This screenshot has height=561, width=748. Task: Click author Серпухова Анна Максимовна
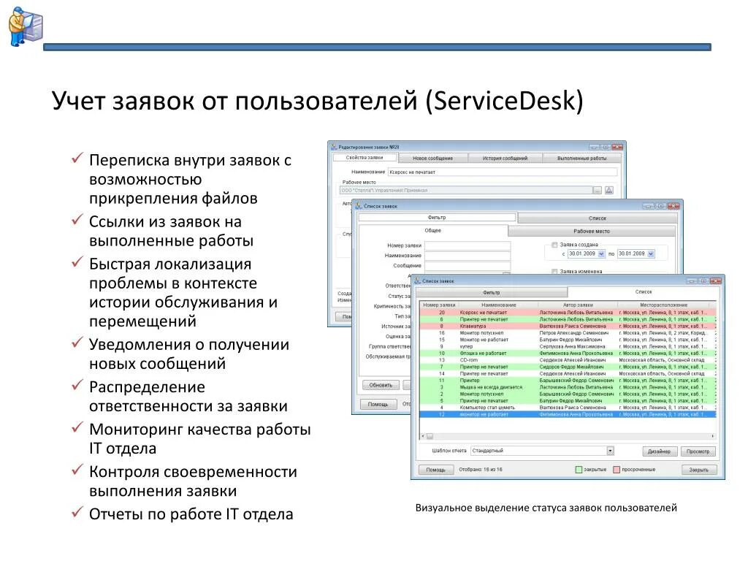572,347
